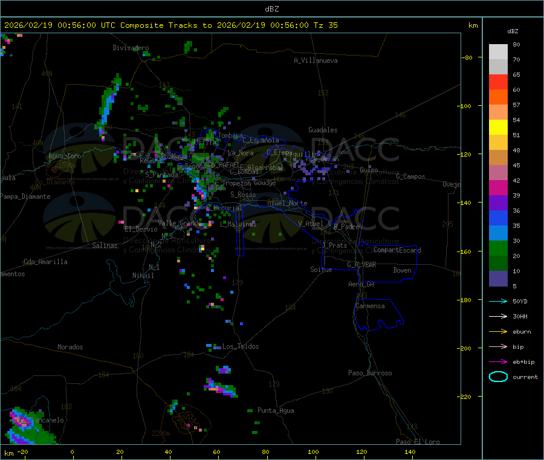Pick the magenta 42 dBZ color swatch
The width and height of the screenshot is (544, 460).
point(498,187)
